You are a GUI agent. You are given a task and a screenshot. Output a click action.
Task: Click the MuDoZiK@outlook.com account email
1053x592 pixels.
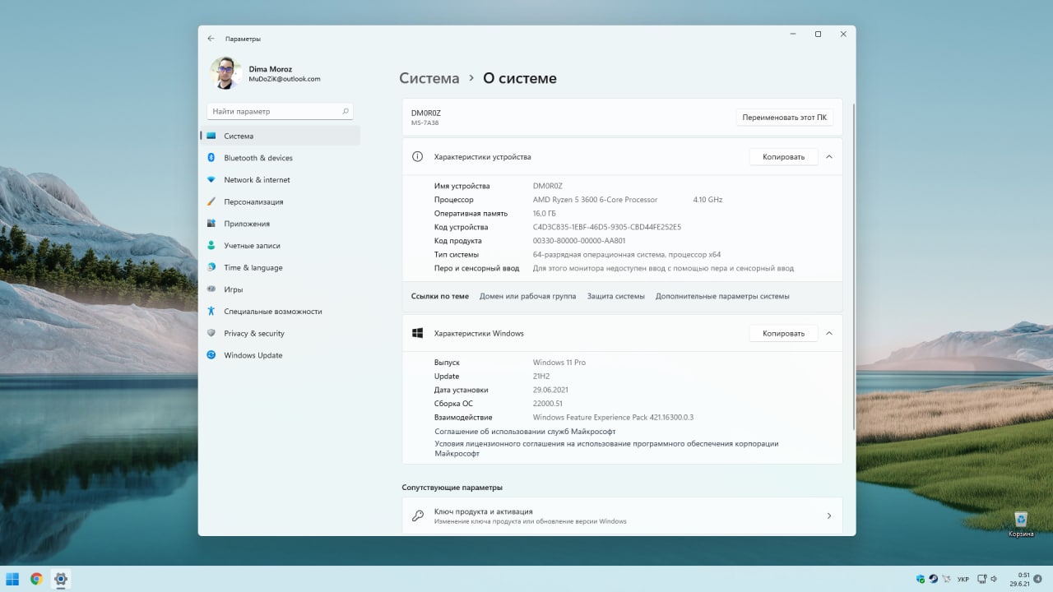pyautogui.click(x=284, y=79)
